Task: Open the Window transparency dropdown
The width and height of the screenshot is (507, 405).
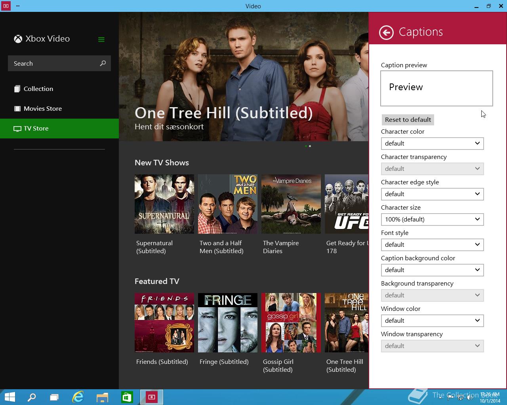Action: pyautogui.click(x=432, y=346)
